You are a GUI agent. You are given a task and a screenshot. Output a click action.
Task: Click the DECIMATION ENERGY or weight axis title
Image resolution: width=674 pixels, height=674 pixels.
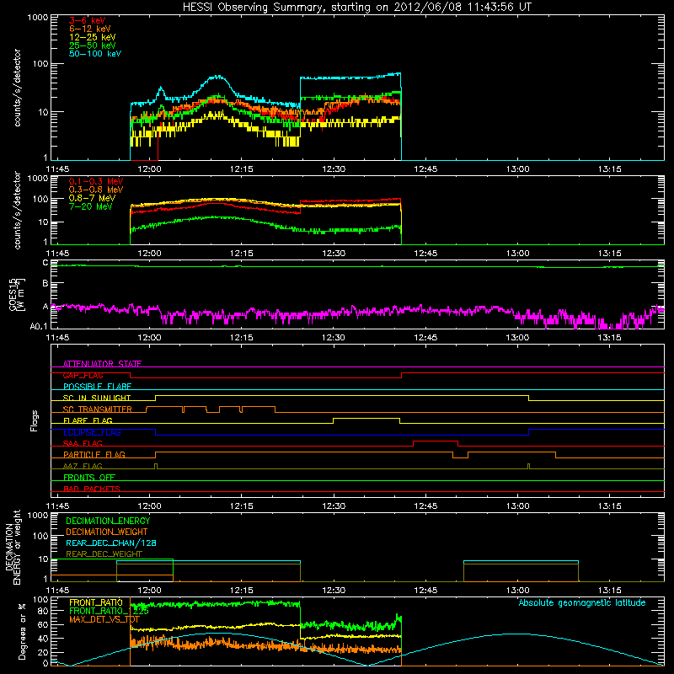click(13, 548)
